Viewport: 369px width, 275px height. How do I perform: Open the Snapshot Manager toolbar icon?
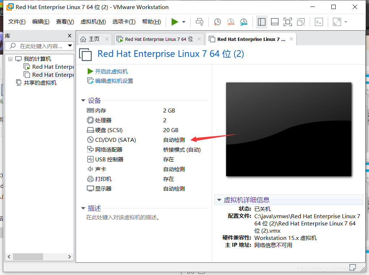[x=243, y=22]
